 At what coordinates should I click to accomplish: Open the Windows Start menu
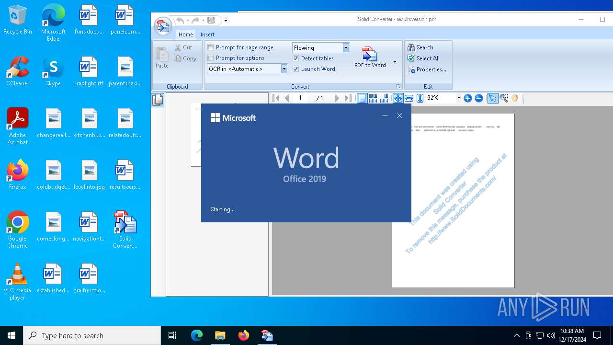tap(11, 335)
